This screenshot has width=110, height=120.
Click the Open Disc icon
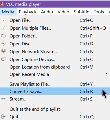[3, 44]
